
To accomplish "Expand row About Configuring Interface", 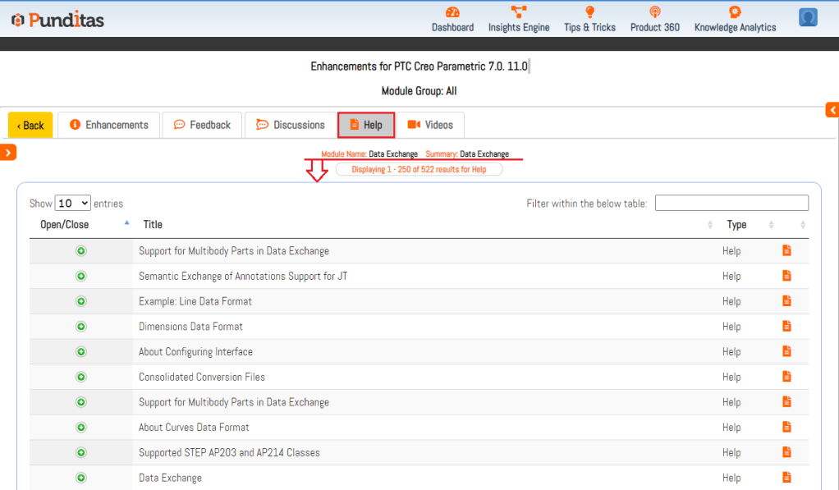I will [81, 351].
